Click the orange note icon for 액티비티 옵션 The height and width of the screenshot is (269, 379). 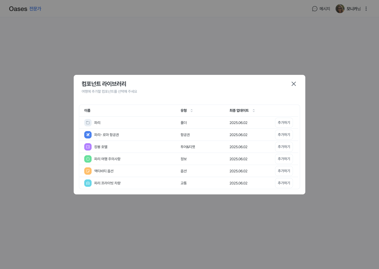[88, 171]
